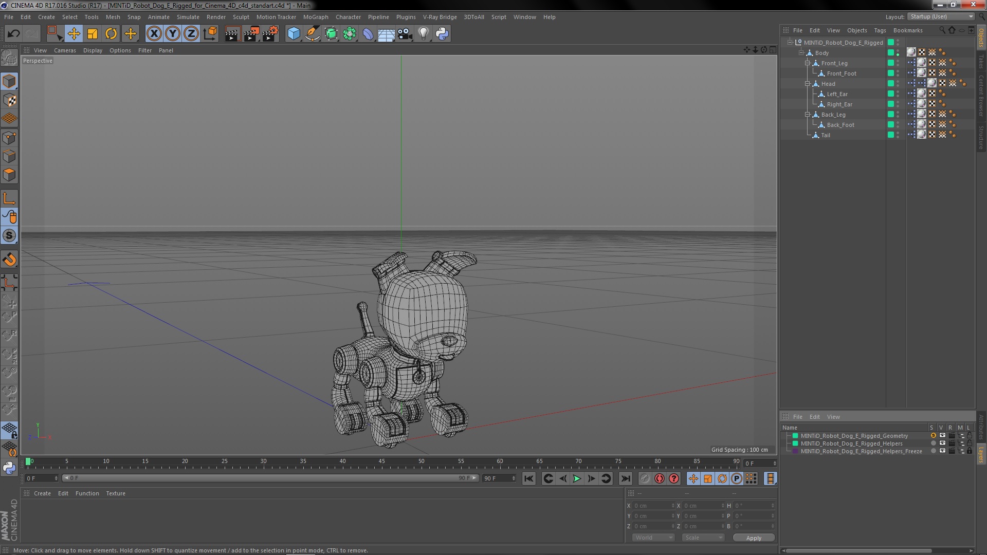Switch to Points mode
The image size is (987, 555).
click(9, 138)
